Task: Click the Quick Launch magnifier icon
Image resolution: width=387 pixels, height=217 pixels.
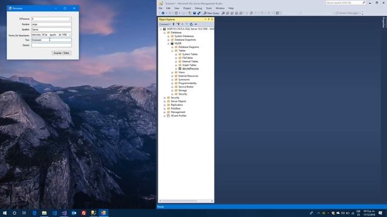Action: click(364, 2)
